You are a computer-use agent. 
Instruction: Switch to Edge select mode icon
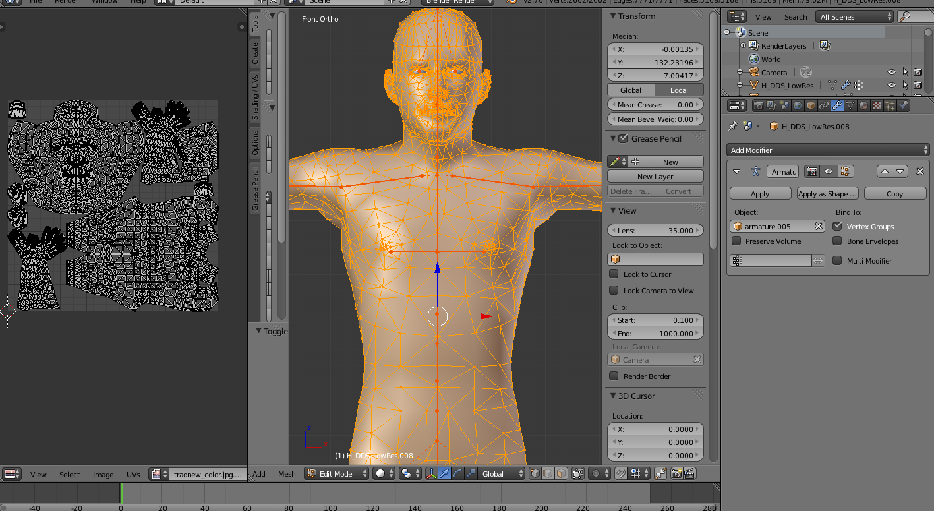point(548,473)
